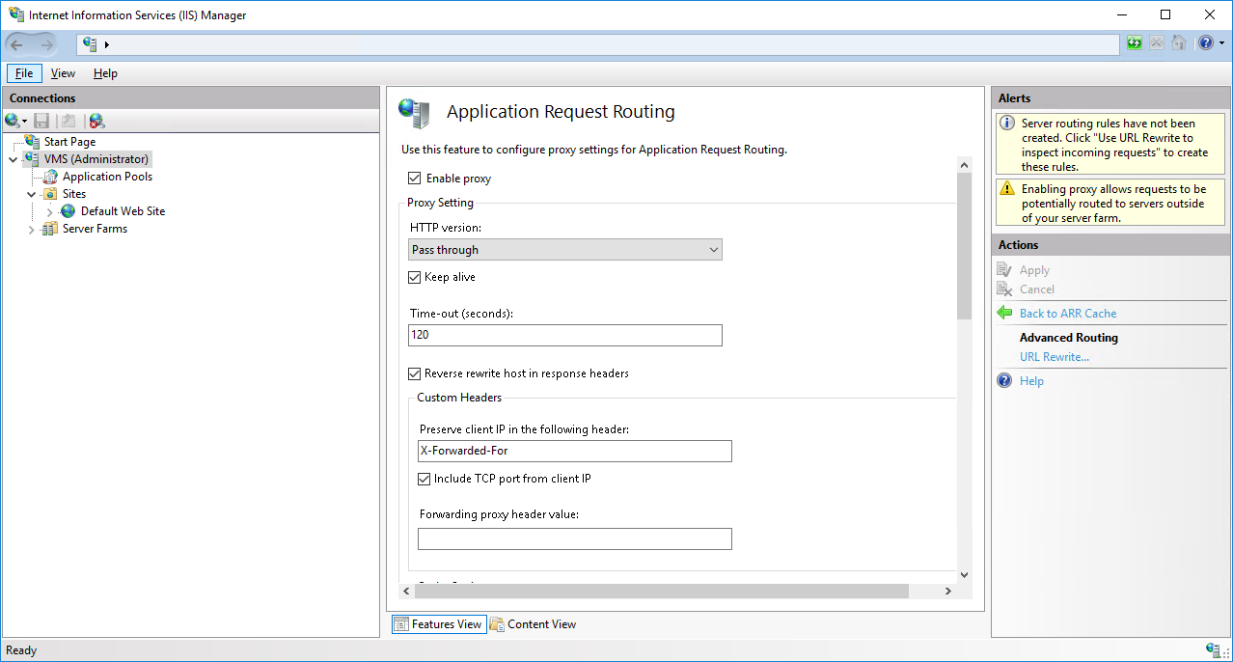Screen dimensions: 1233x662
Task: Click the scroll right arrow in settings pane
Action: 948,591
